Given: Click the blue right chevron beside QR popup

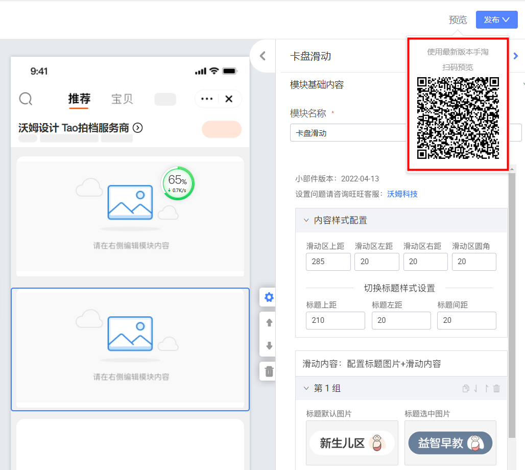Looking at the screenshot, I should pyautogui.click(x=516, y=56).
